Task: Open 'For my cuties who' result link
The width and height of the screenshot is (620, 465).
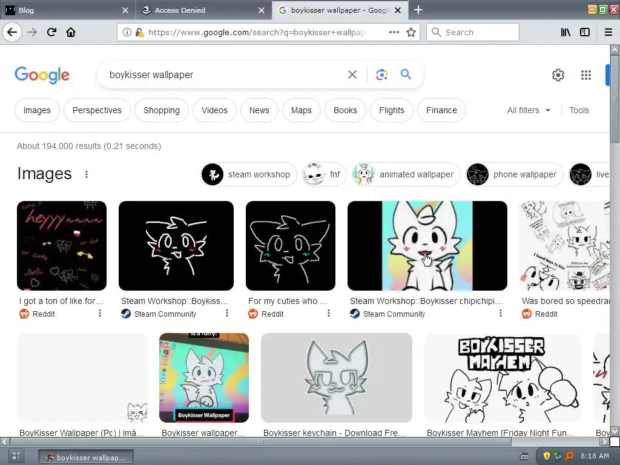Action: (x=288, y=301)
